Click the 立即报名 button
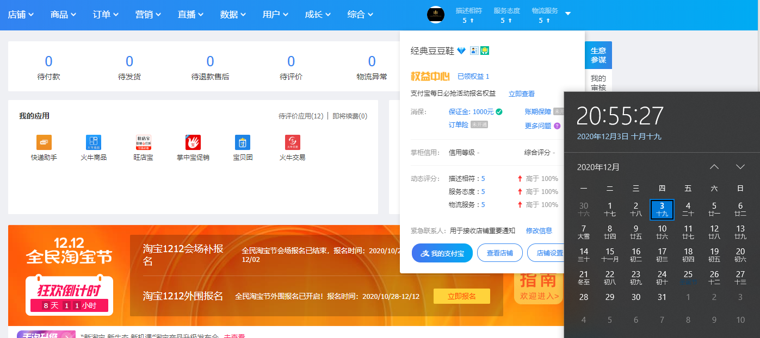760x338 pixels. [x=462, y=296]
